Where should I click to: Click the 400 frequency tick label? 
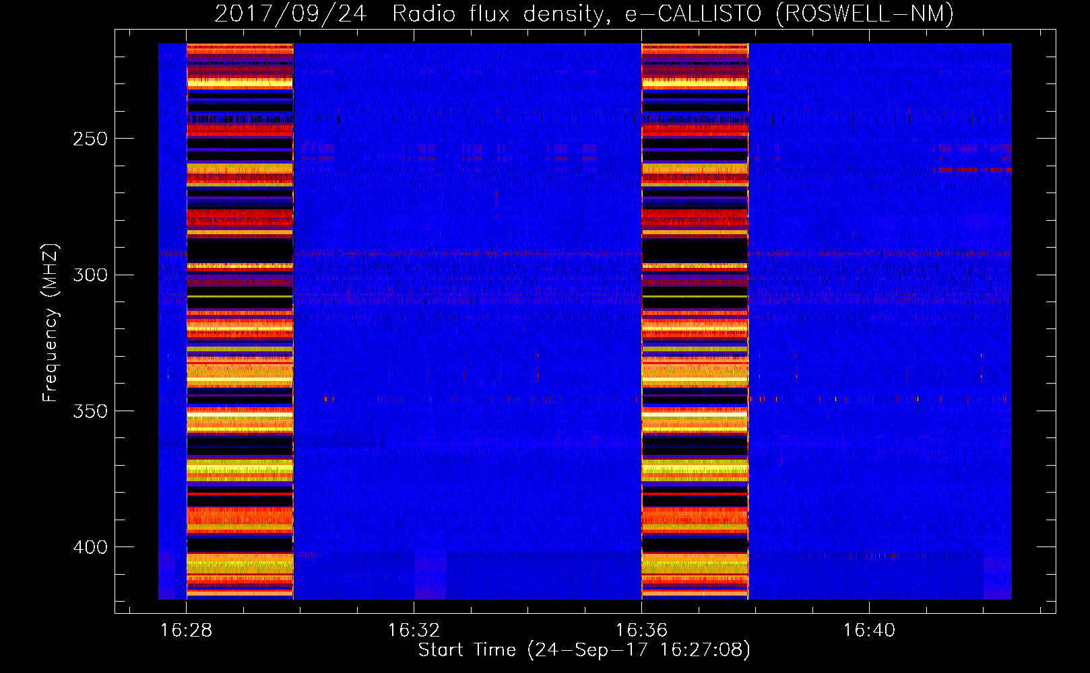point(90,547)
